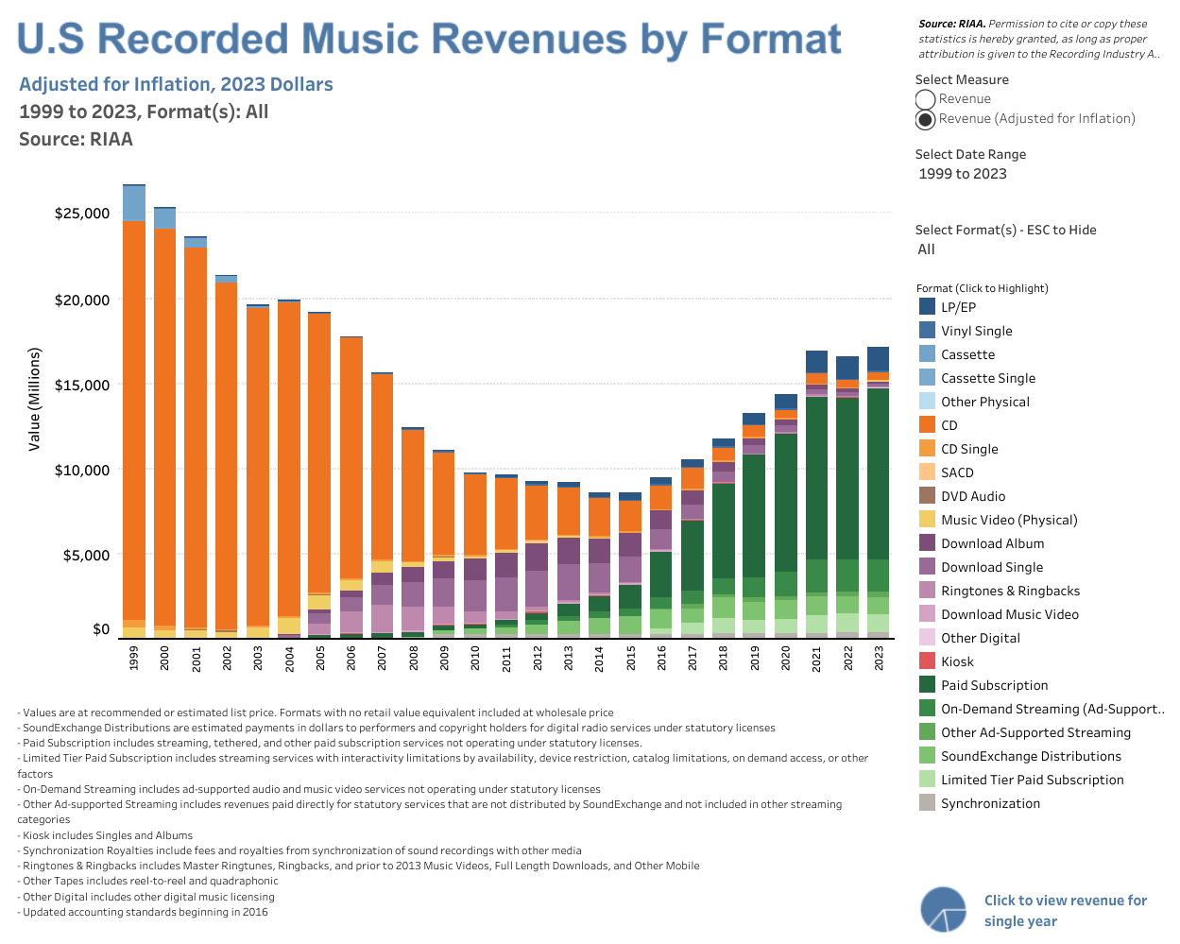This screenshot has height=944, width=1180.
Task: Click the orange CD bar for 2004
Action: click(289, 459)
